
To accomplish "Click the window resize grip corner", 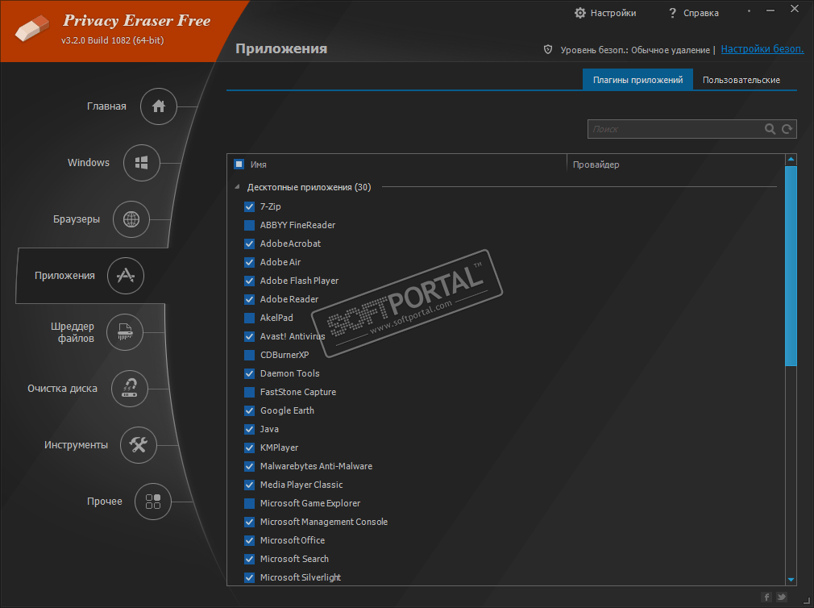I will click(807, 600).
